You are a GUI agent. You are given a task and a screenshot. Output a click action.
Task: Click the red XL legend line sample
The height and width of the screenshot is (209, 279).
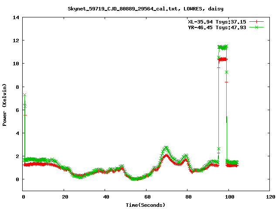click(x=256, y=22)
